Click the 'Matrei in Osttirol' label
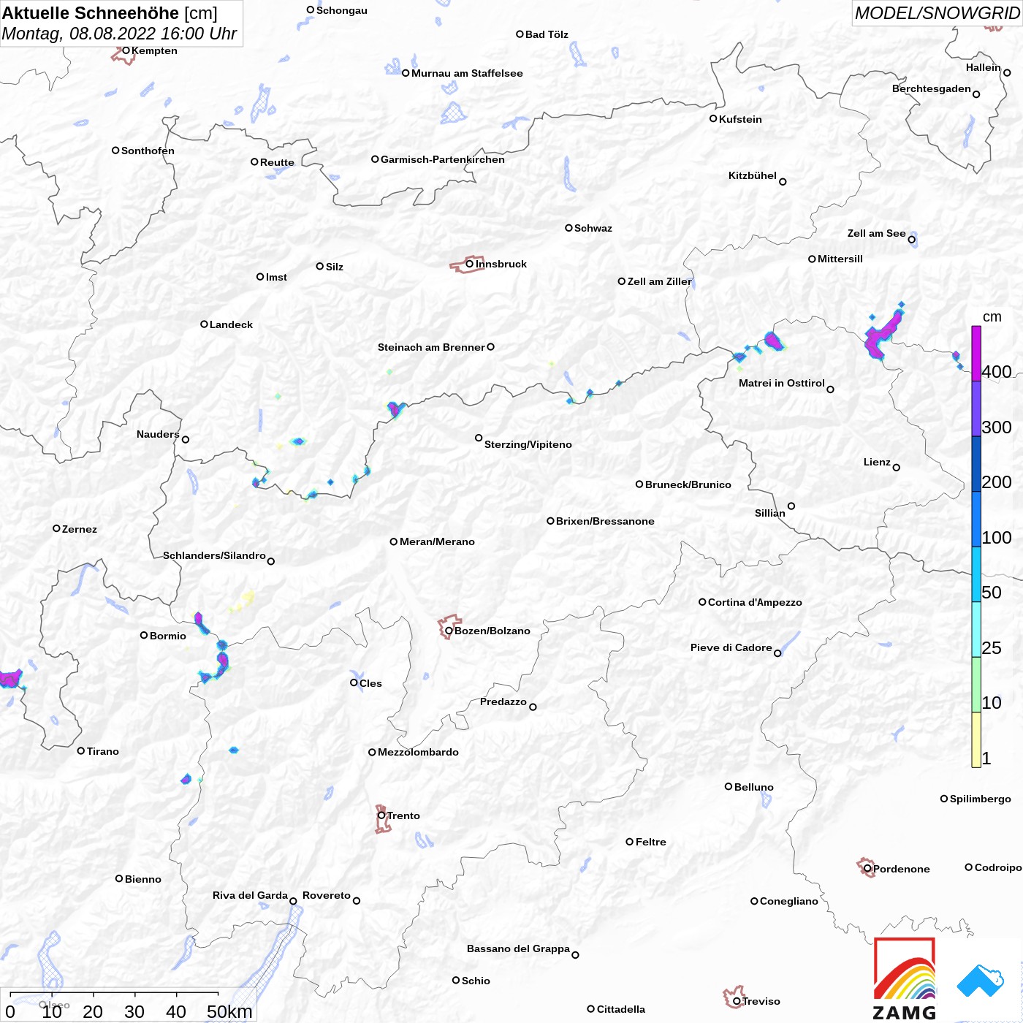The width and height of the screenshot is (1023, 1023). [x=782, y=383]
